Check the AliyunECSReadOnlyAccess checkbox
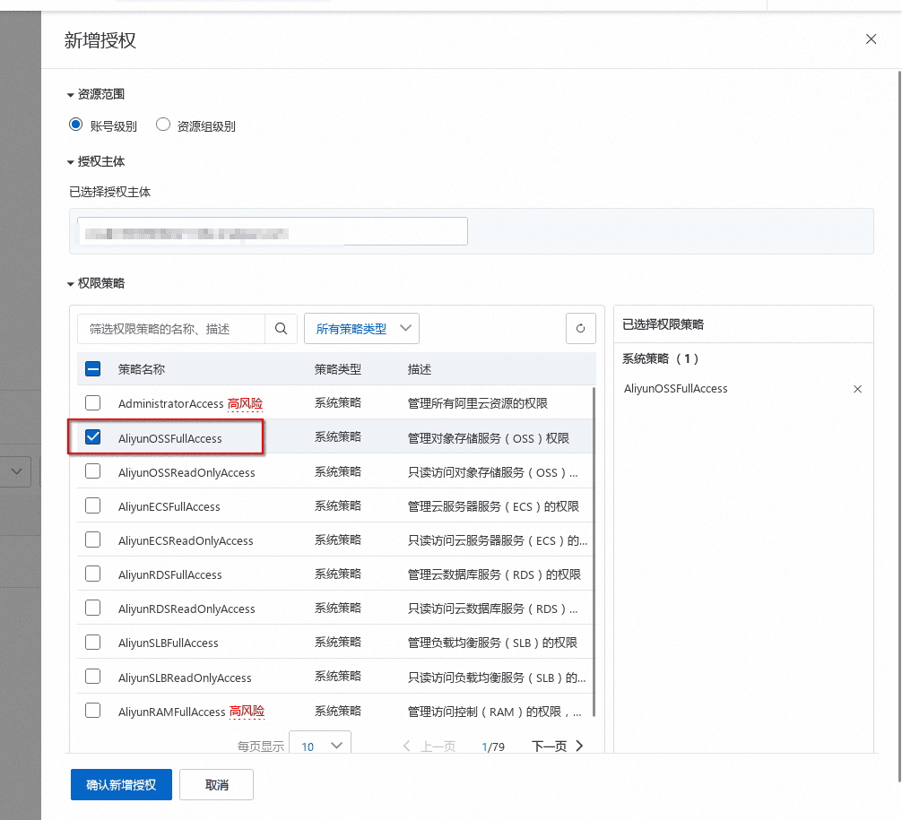The image size is (902, 820). pyautogui.click(x=92, y=539)
